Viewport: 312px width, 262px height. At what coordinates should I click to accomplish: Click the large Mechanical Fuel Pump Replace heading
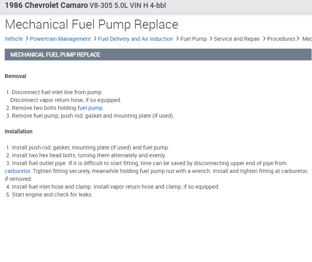coord(92,24)
